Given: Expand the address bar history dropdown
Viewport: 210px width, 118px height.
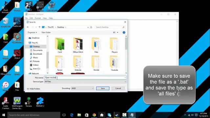Looking at the screenshot, I should pos(88,27).
